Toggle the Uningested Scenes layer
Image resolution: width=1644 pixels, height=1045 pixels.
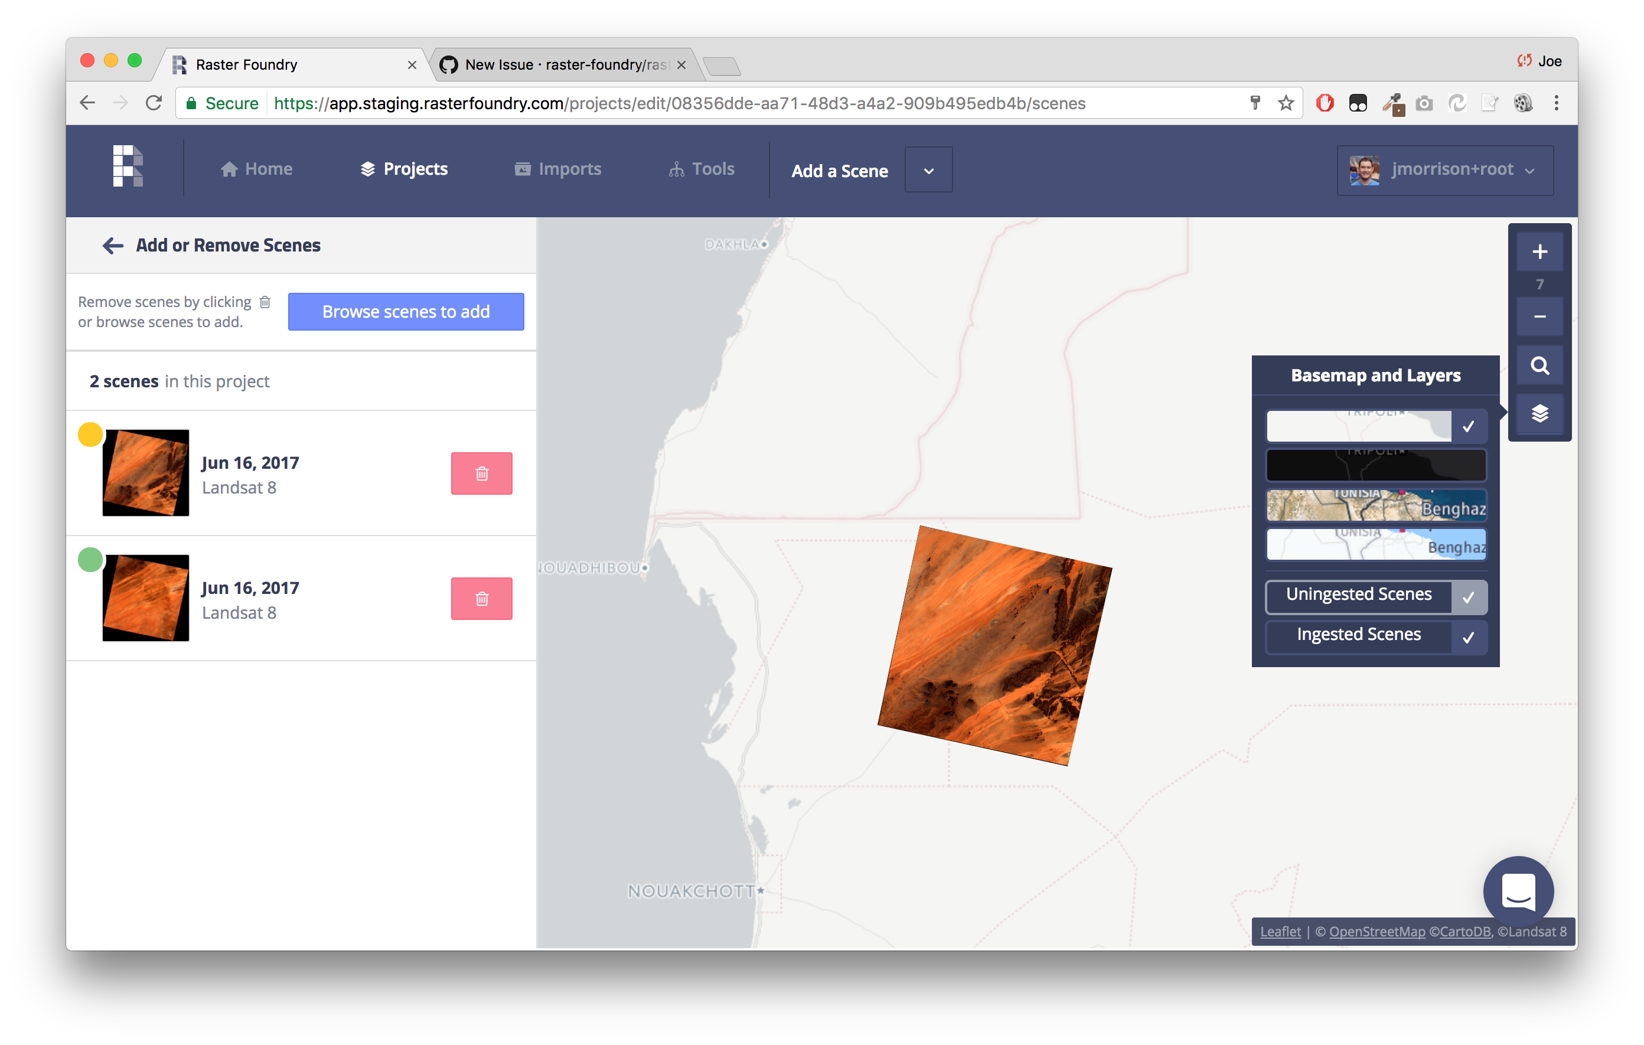coord(1376,596)
